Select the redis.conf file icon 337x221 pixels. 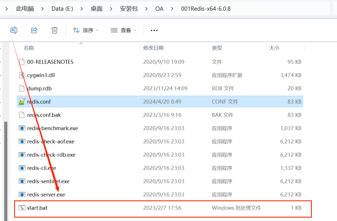(22, 102)
